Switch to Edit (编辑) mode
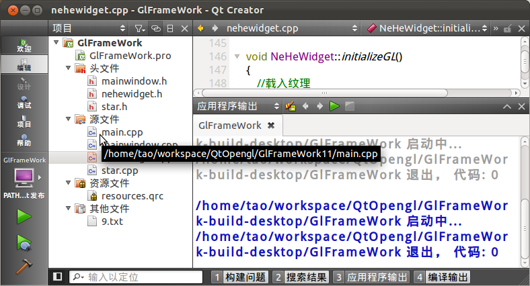The height and width of the screenshot is (286, 530). [x=24, y=64]
